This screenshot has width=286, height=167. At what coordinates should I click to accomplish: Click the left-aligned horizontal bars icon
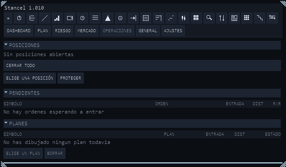(32, 18)
